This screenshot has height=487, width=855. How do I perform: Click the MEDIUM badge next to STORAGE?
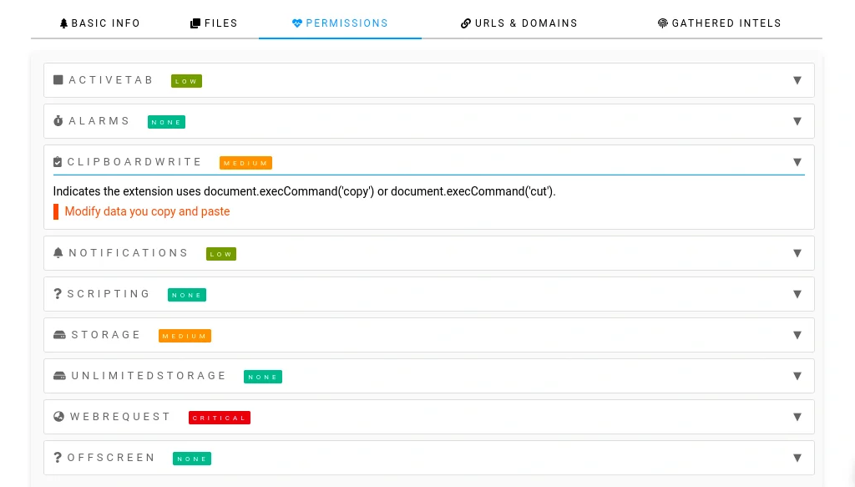[185, 336]
